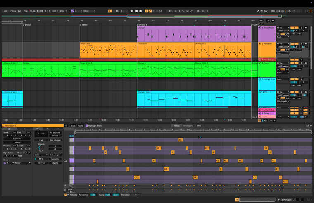The image size is (314, 203).
Task: Adjust the Stretch knob
Action: click(x=41, y=148)
